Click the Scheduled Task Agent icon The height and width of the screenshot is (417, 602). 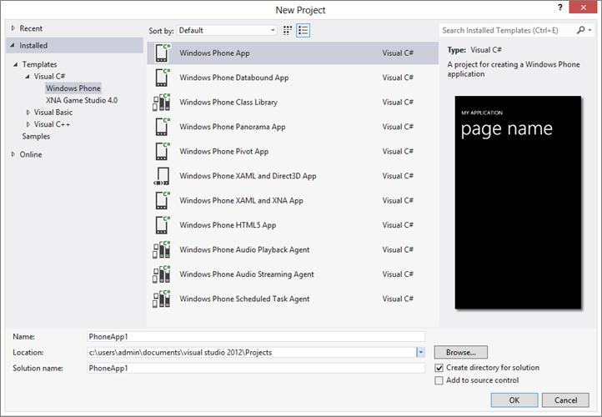[x=162, y=299]
